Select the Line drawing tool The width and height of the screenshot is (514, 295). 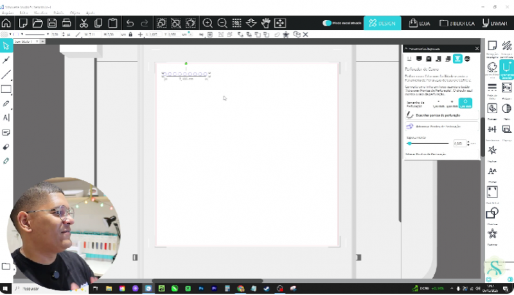tap(6, 74)
